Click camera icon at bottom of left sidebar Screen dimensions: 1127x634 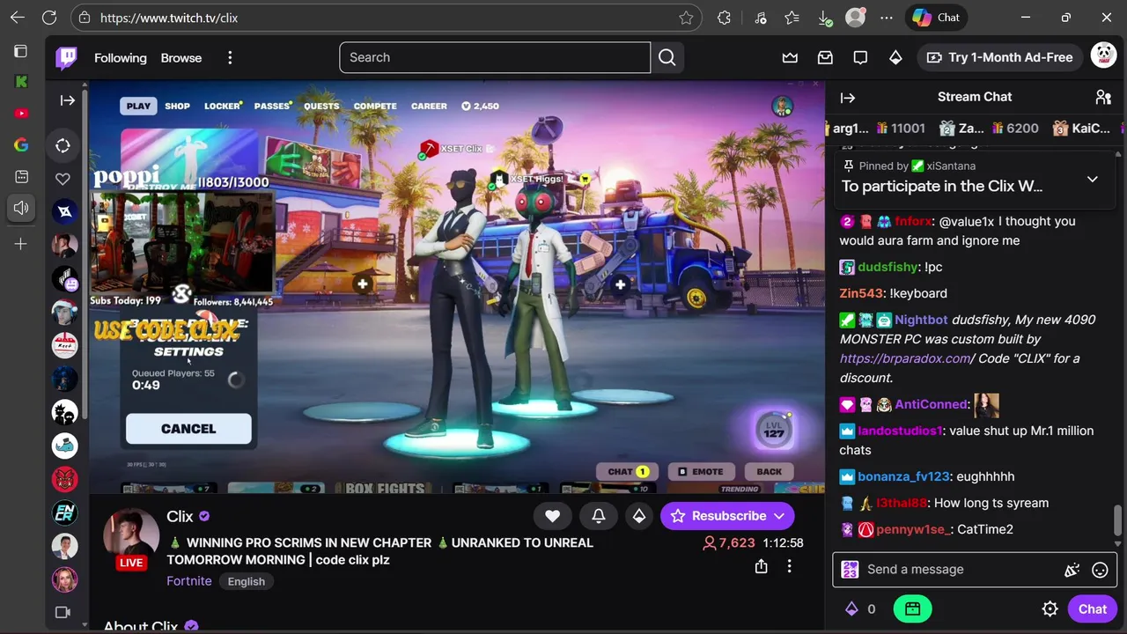pos(63,612)
